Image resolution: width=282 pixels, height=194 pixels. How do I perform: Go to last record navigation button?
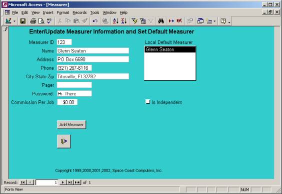point(70,183)
